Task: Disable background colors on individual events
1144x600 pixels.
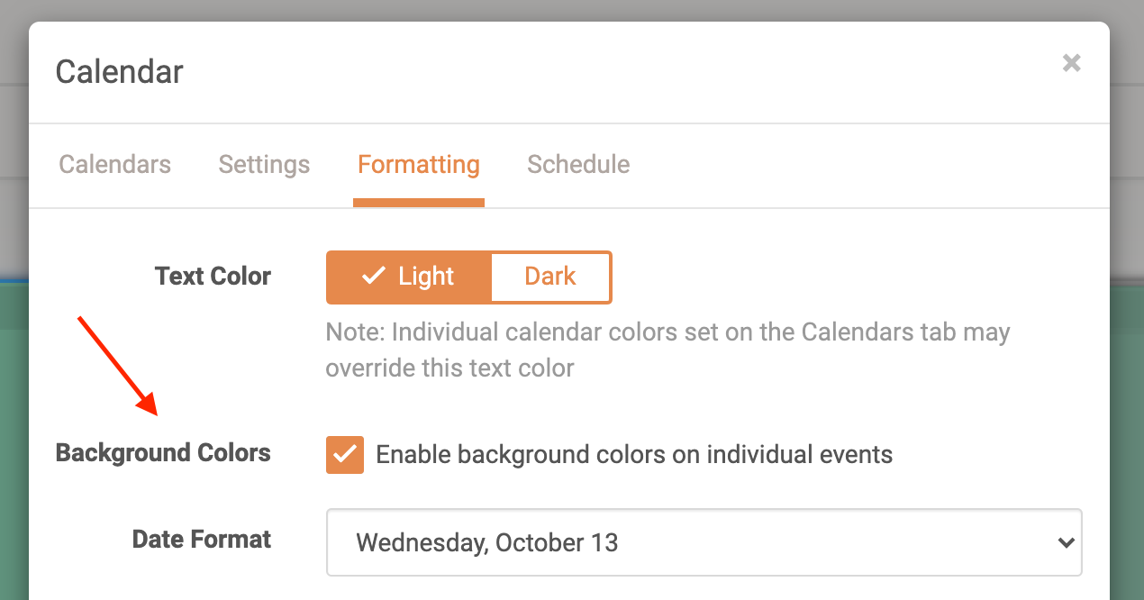Action: (x=344, y=454)
